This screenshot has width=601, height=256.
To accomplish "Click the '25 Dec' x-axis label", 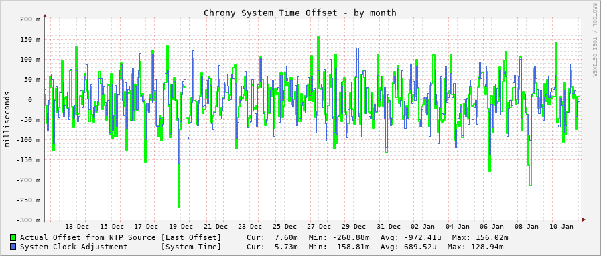I will pyautogui.click(x=284, y=227).
